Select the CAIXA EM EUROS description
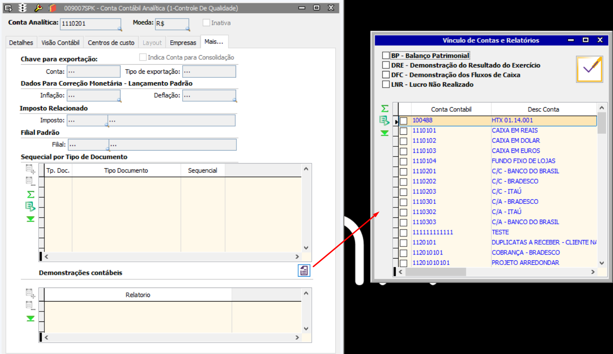Screen dimensions: 613x354 [544, 151]
